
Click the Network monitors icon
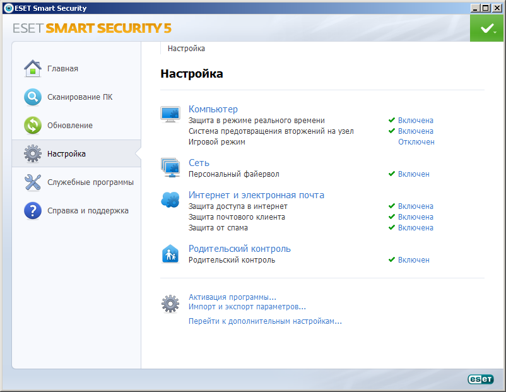click(170, 167)
